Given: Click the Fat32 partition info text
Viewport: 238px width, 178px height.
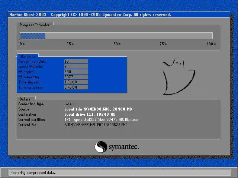Looking at the screenshot, I should (x=102, y=119).
